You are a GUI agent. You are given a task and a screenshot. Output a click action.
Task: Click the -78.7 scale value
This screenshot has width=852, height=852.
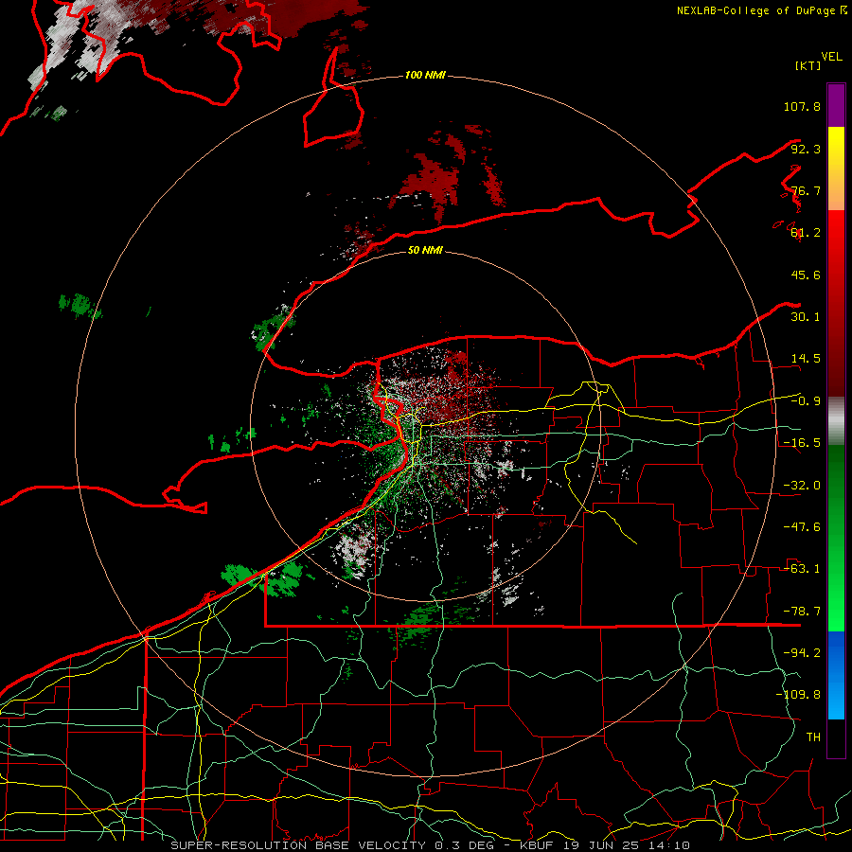coord(802,612)
